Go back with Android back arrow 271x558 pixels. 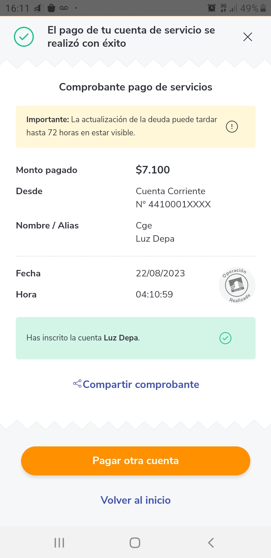(211, 543)
